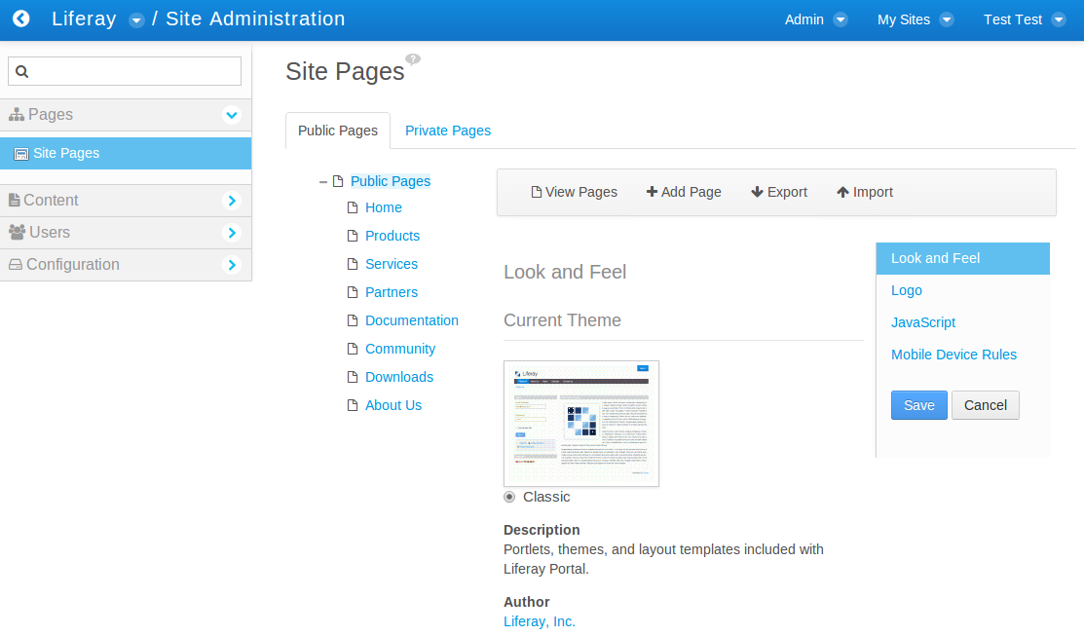Image resolution: width=1084 pixels, height=636 pixels.
Task: Open the Admin dropdown menu
Action: click(816, 19)
